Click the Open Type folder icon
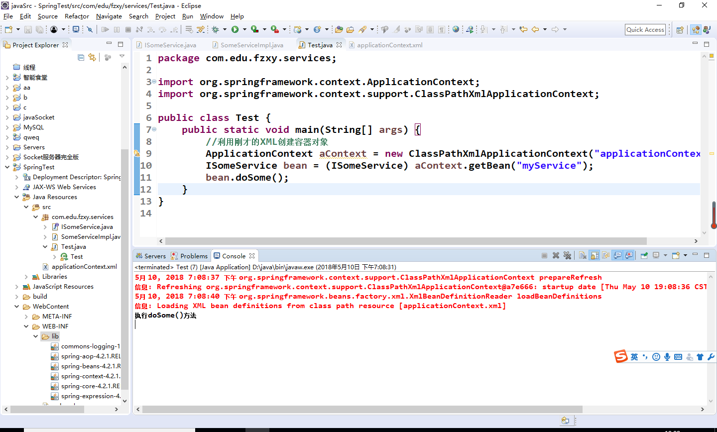The width and height of the screenshot is (717, 432). (339, 29)
